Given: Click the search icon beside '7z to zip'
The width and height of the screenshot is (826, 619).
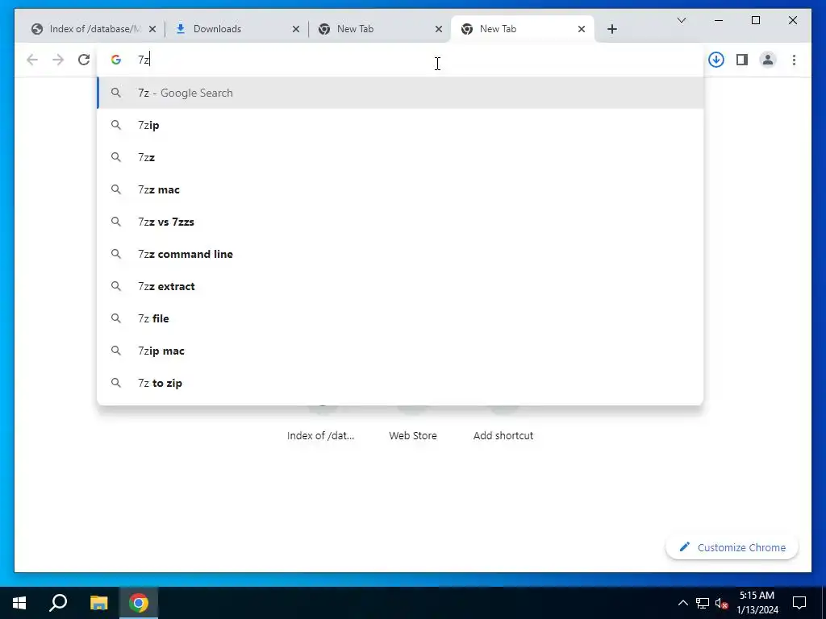Looking at the screenshot, I should pos(116,383).
